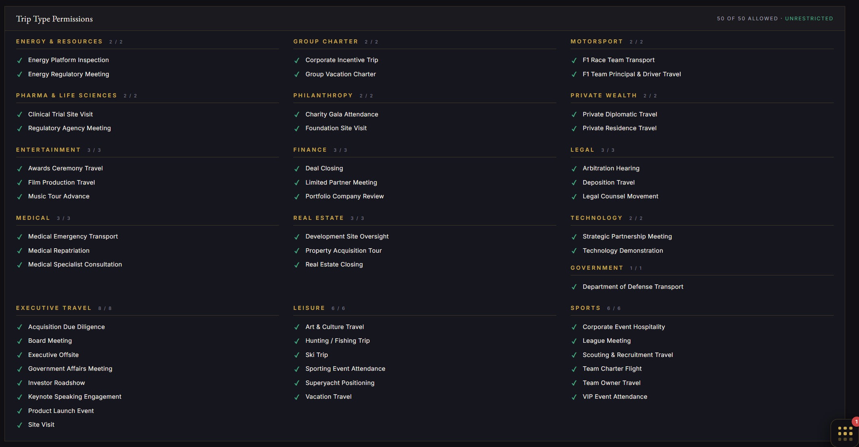Click checkmark next to Site Visit

click(19, 425)
